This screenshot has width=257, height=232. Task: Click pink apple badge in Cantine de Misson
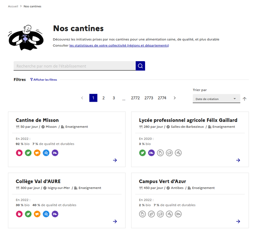(19, 153)
